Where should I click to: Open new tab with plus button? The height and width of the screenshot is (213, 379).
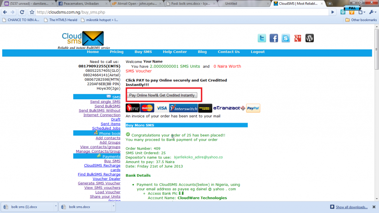coord(330,4)
